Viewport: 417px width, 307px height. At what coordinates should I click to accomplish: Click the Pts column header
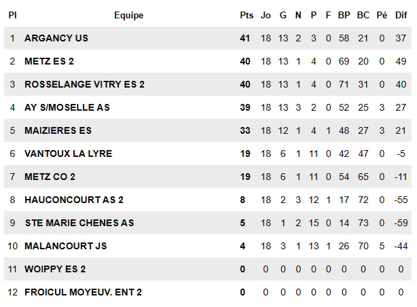[247, 15]
